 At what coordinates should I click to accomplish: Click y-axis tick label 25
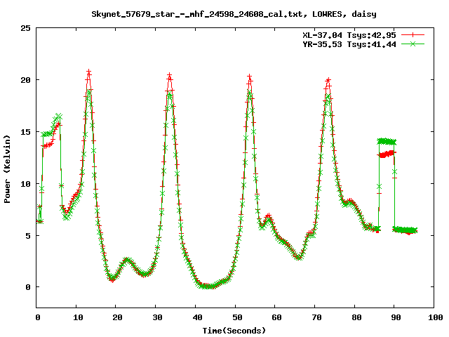(x=25, y=28)
